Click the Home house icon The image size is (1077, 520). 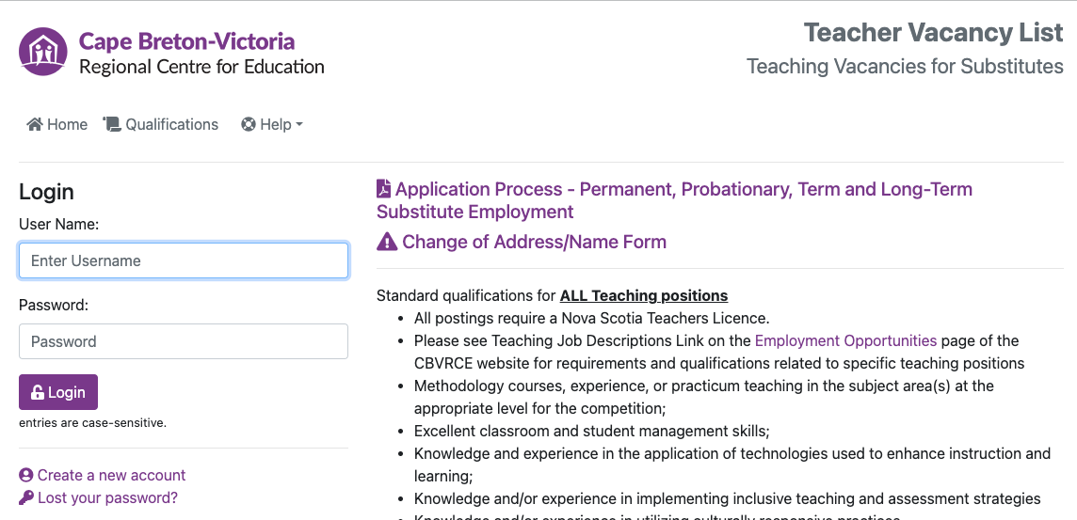(x=35, y=124)
